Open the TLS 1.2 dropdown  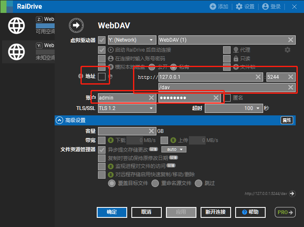[x=127, y=108]
